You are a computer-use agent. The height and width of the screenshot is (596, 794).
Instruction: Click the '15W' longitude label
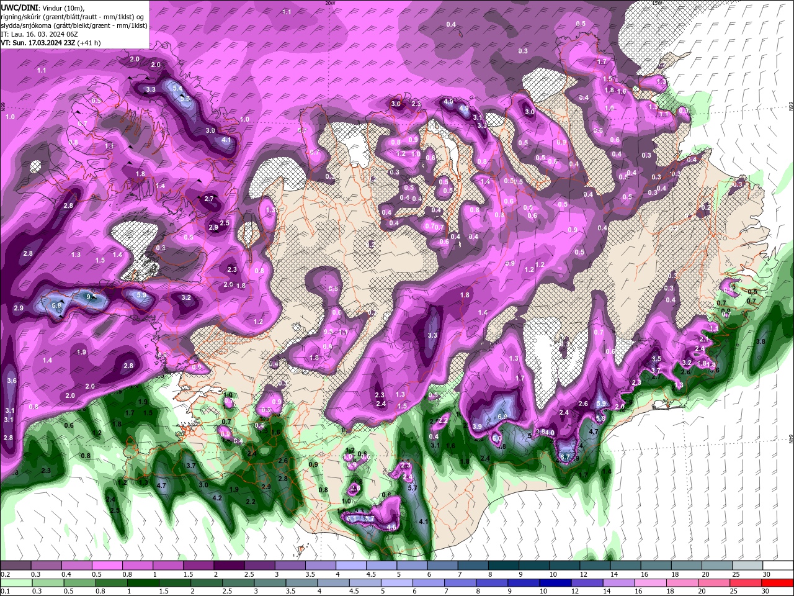tap(657, 3)
